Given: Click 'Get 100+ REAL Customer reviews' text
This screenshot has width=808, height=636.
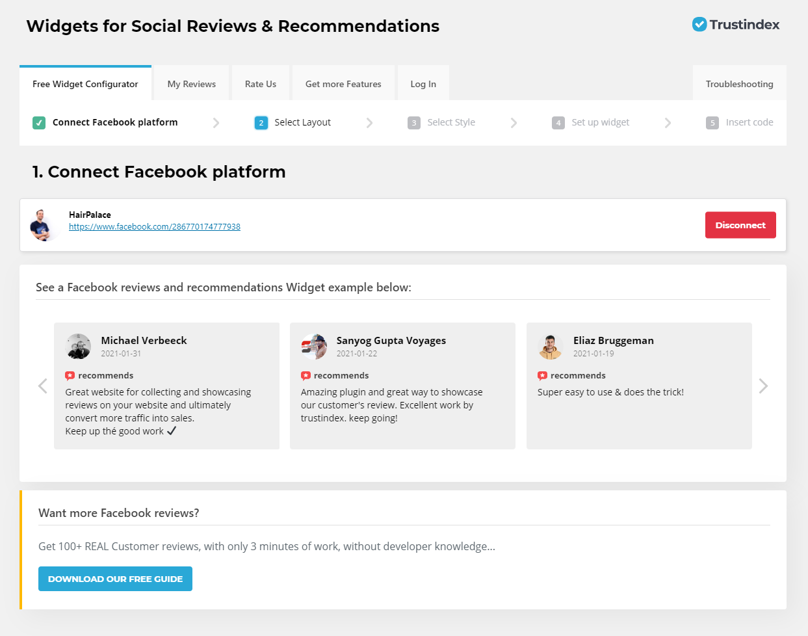Looking at the screenshot, I should 267,546.
